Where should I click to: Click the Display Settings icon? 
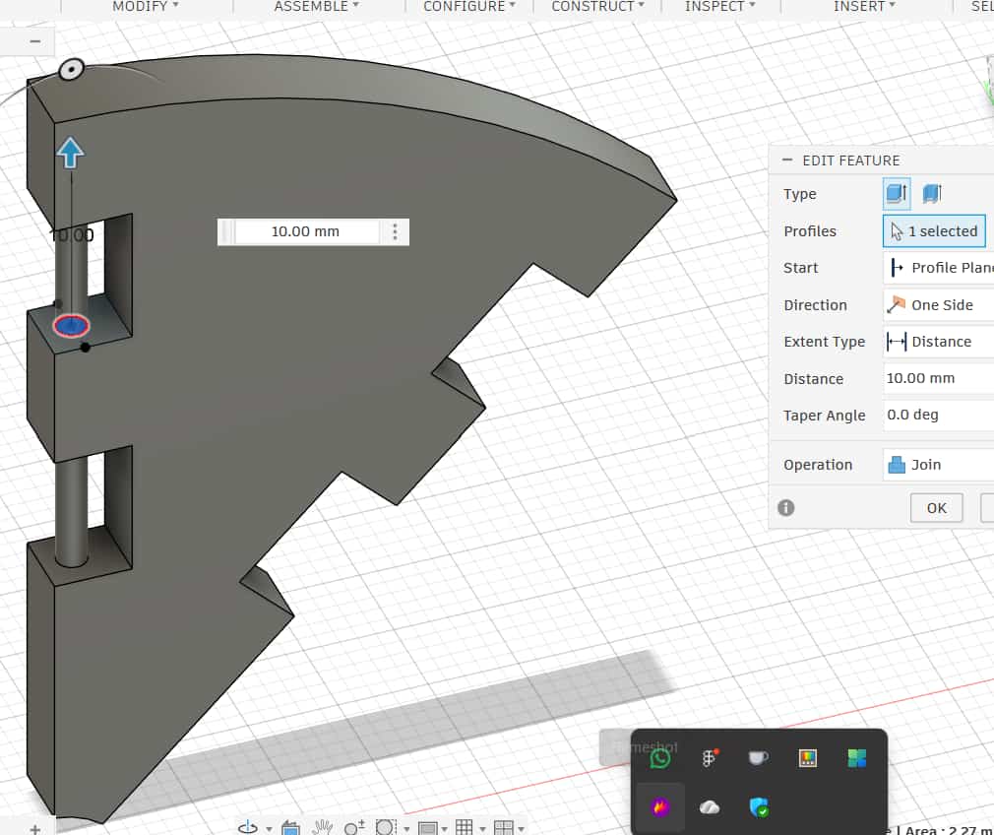click(428, 827)
